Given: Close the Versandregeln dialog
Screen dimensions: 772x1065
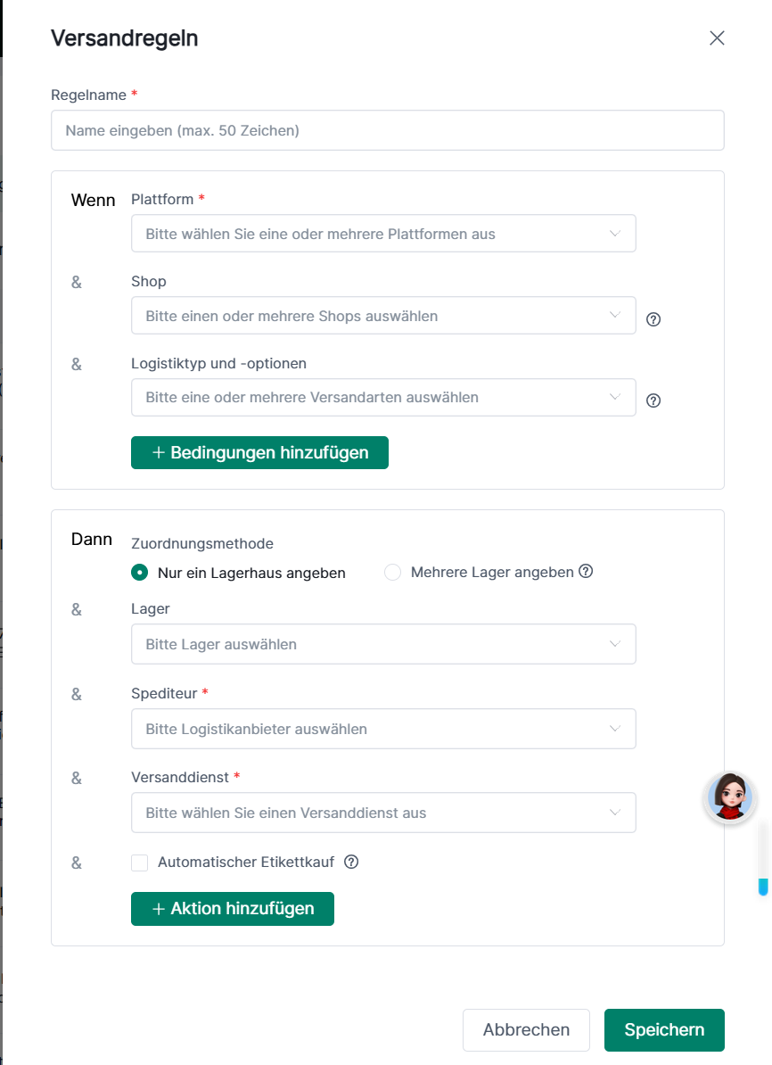Looking at the screenshot, I should pyautogui.click(x=717, y=37).
